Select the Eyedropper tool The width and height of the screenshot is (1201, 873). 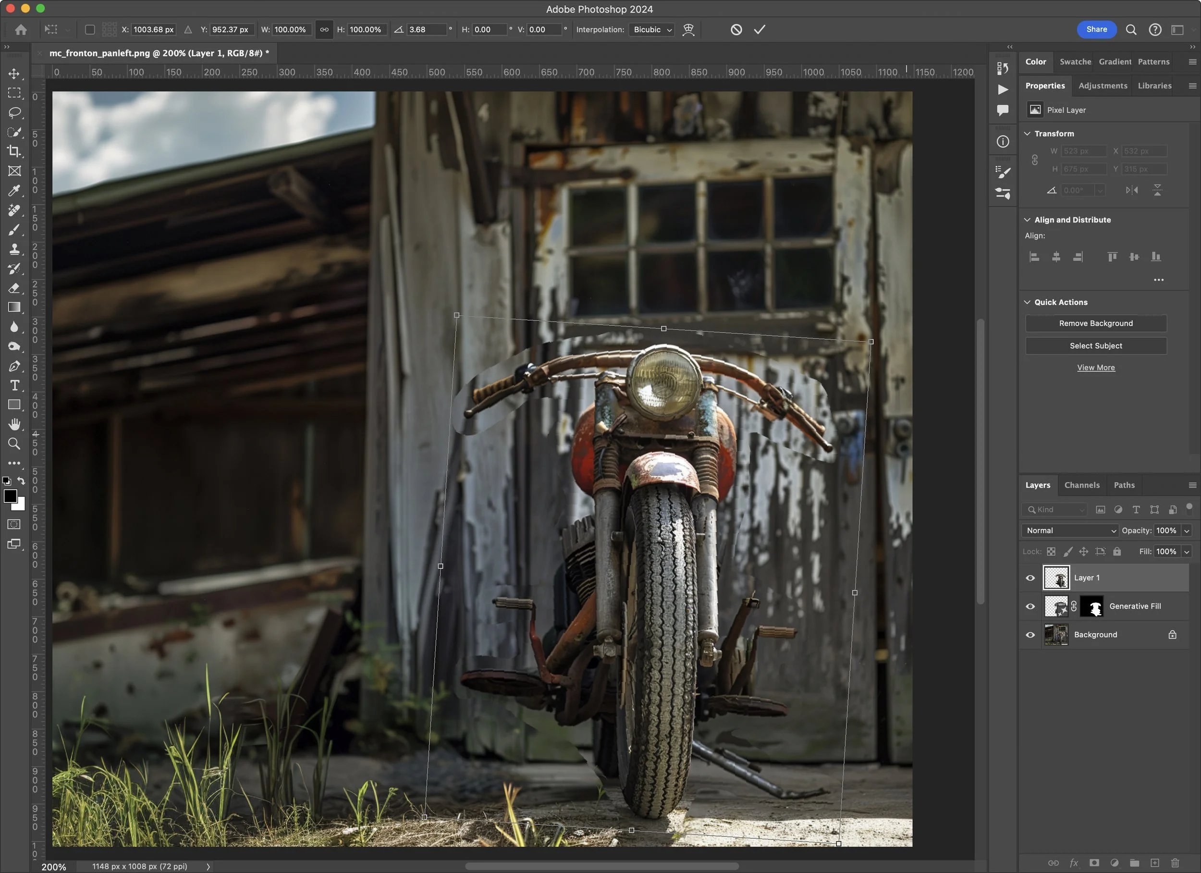14,191
